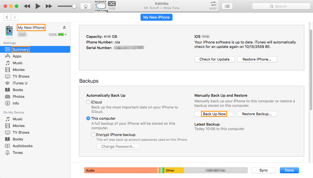Open Summary in Settings sidebar
The image size is (313, 178).
(35, 49)
